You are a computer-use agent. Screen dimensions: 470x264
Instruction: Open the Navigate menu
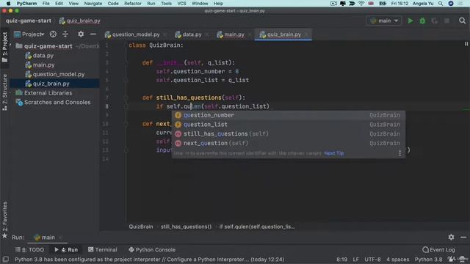pos(93,3)
